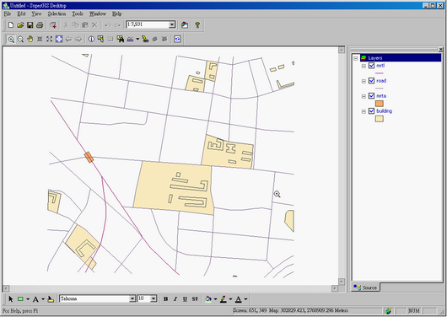The height and width of the screenshot is (317, 447).
Task: Go to the previous map extent
Action: pyautogui.click(x=68, y=39)
